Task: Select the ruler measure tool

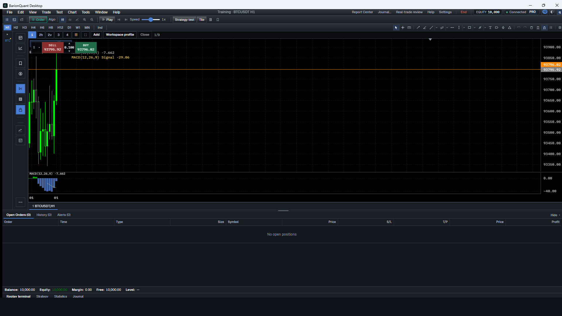Action: [x=409, y=28]
